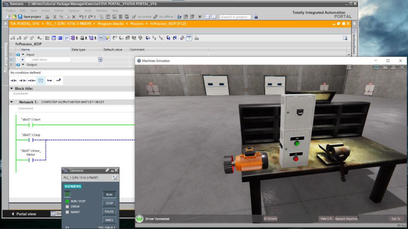Click the search binoculars icon

point(256,17)
